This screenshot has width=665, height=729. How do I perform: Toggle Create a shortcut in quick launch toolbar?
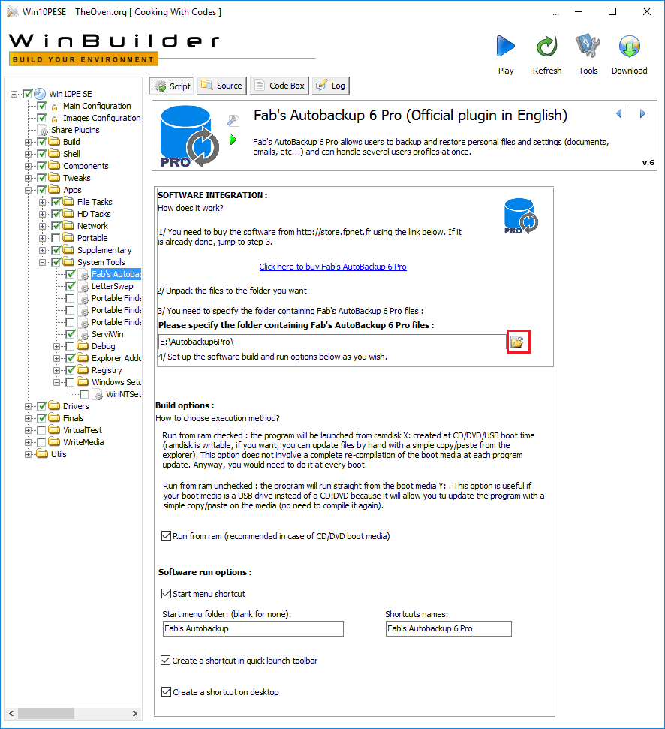click(165, 660)
